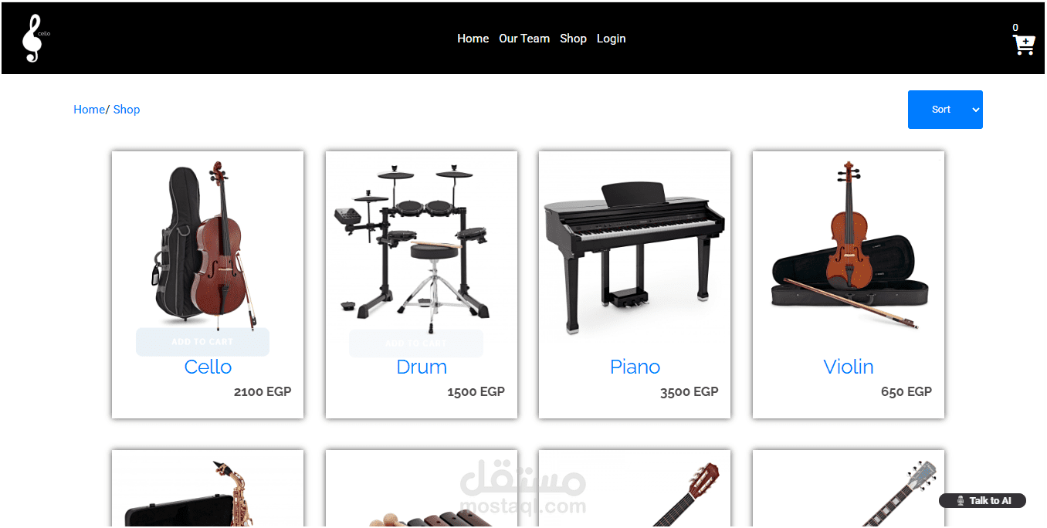This screenshot has width=1047, height=528.
Task: Go to Home in the navigation bar
Action: pyautogui.click(x=473, y=39)
